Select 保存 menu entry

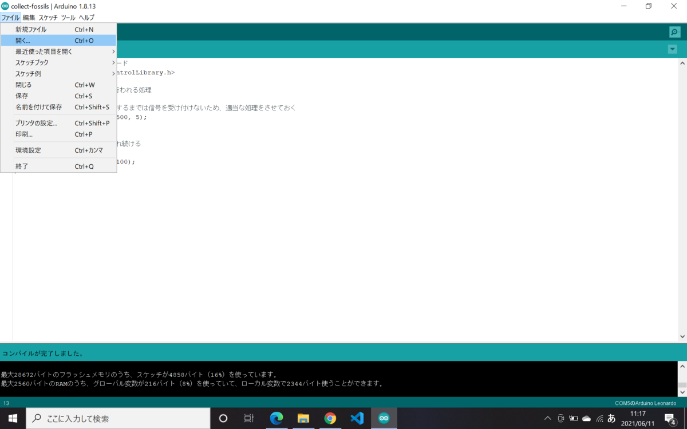point(58,96)
